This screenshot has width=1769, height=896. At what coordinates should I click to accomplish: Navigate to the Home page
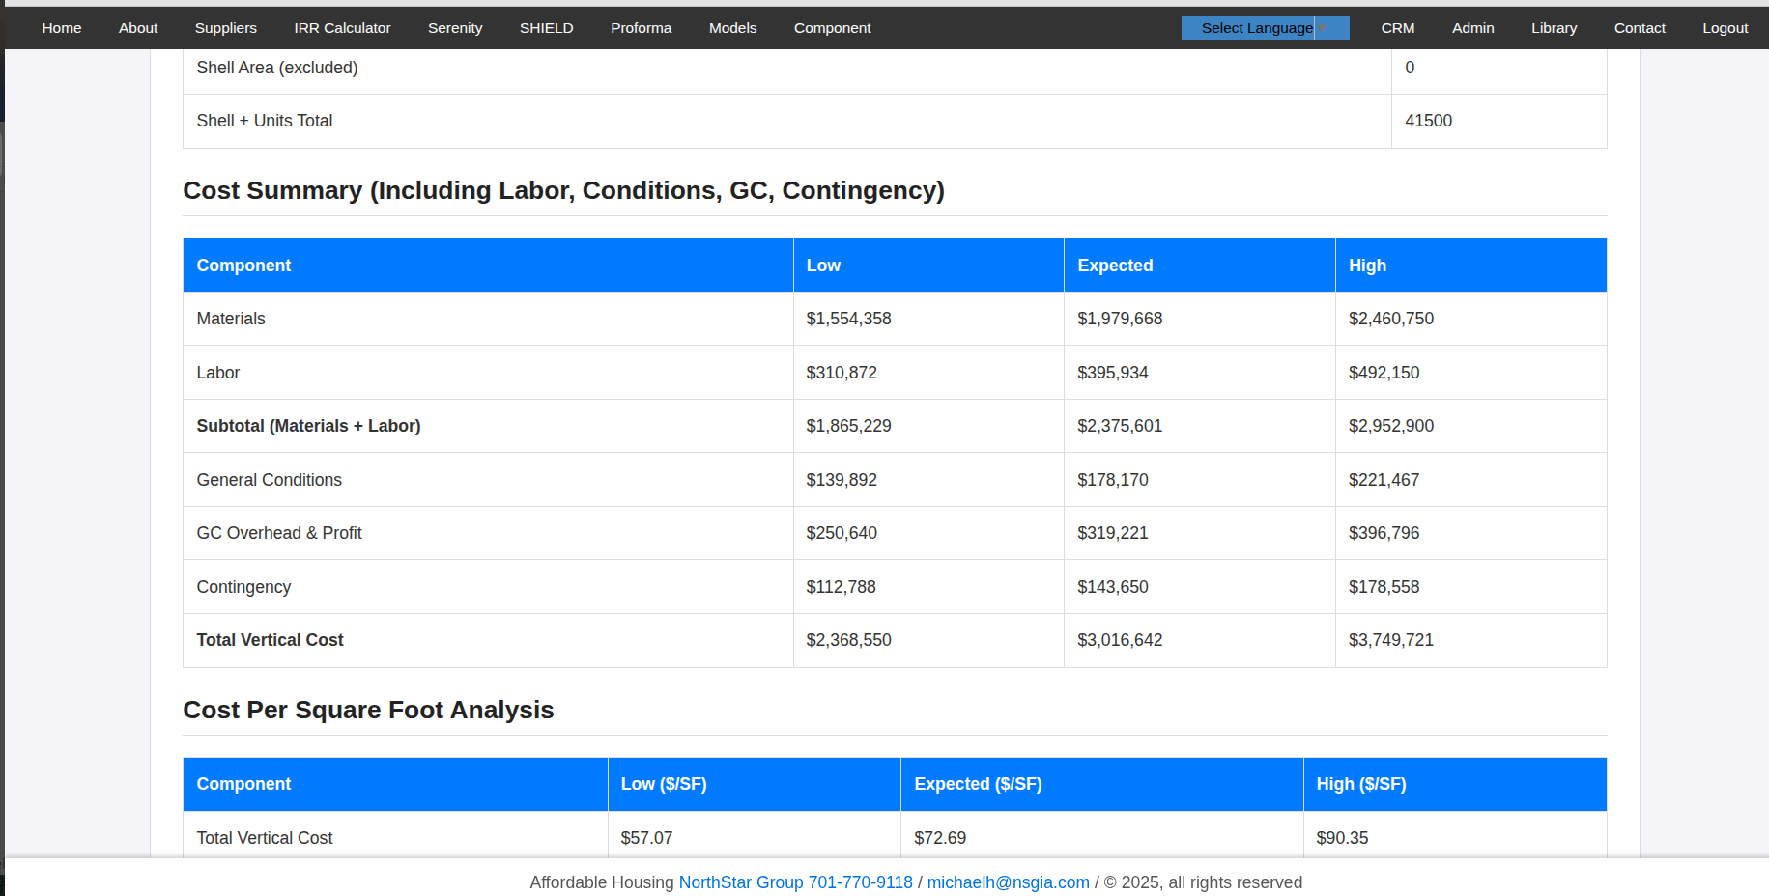click(x=61, y=28)
